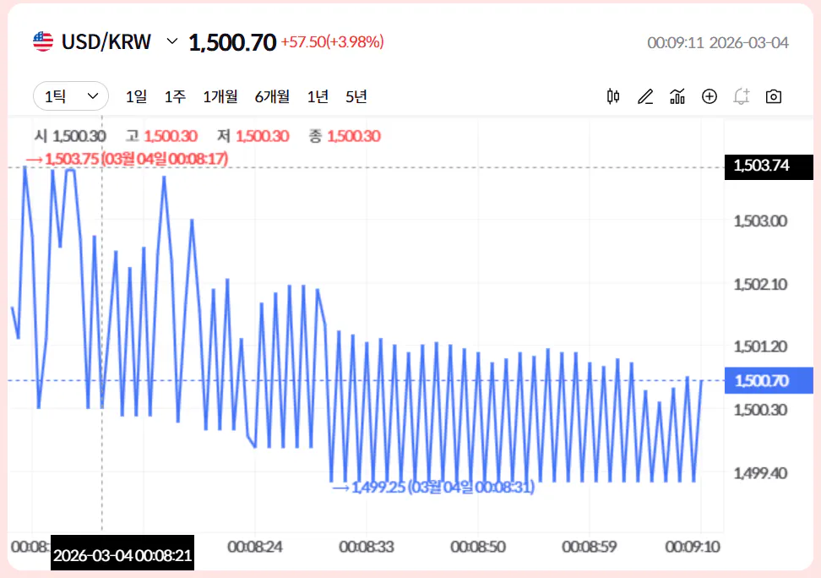
Task: Select the 1주 time range
Action: tap(175, 96)
